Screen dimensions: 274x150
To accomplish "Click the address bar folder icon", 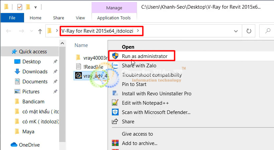I will 50,31.
